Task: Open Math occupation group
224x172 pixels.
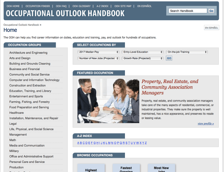Action: (13, 140)
